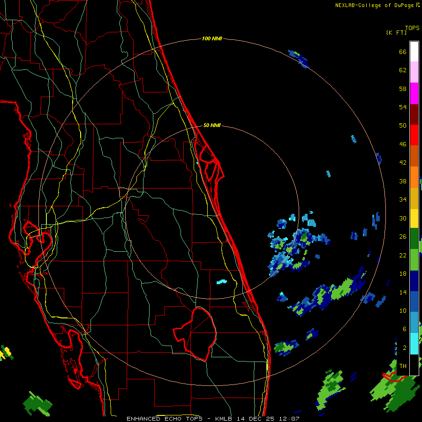422x422 pixels.
Task: Click the '26' legend value
Action: (x=403, y=237)
